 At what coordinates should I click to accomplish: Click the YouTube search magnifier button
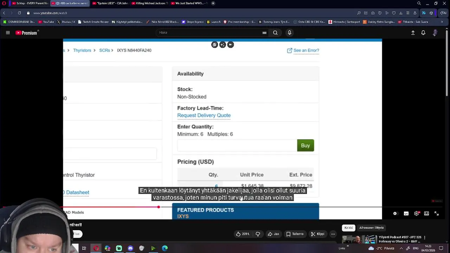pos(275,33)
